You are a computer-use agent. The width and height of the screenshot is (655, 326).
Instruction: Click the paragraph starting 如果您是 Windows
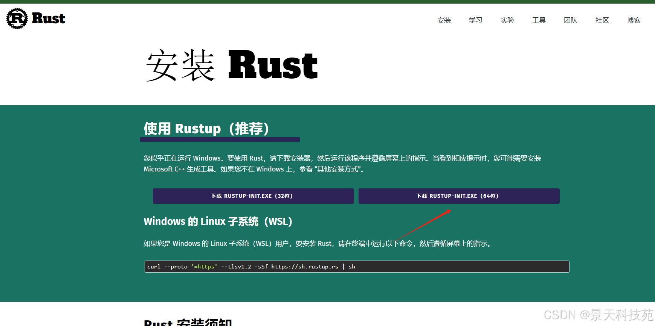pos(318,244)
